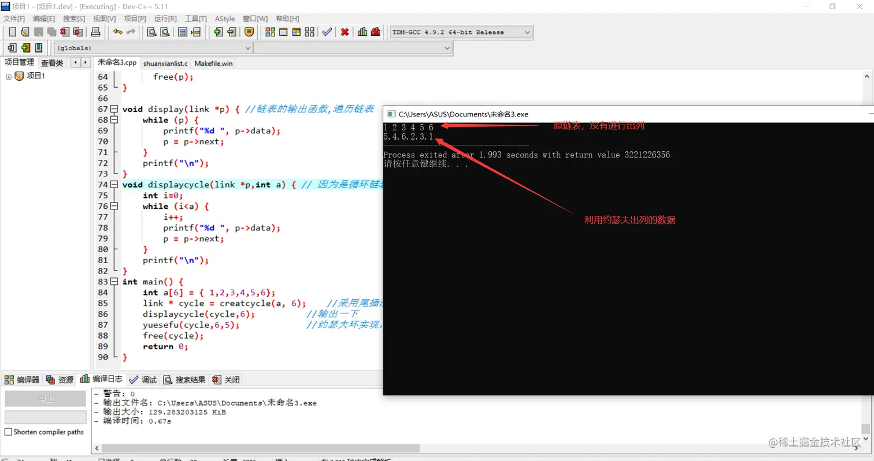Click the code line "return 0;"
The width and height of the screenshot is (874, 461).
[166, 347]
